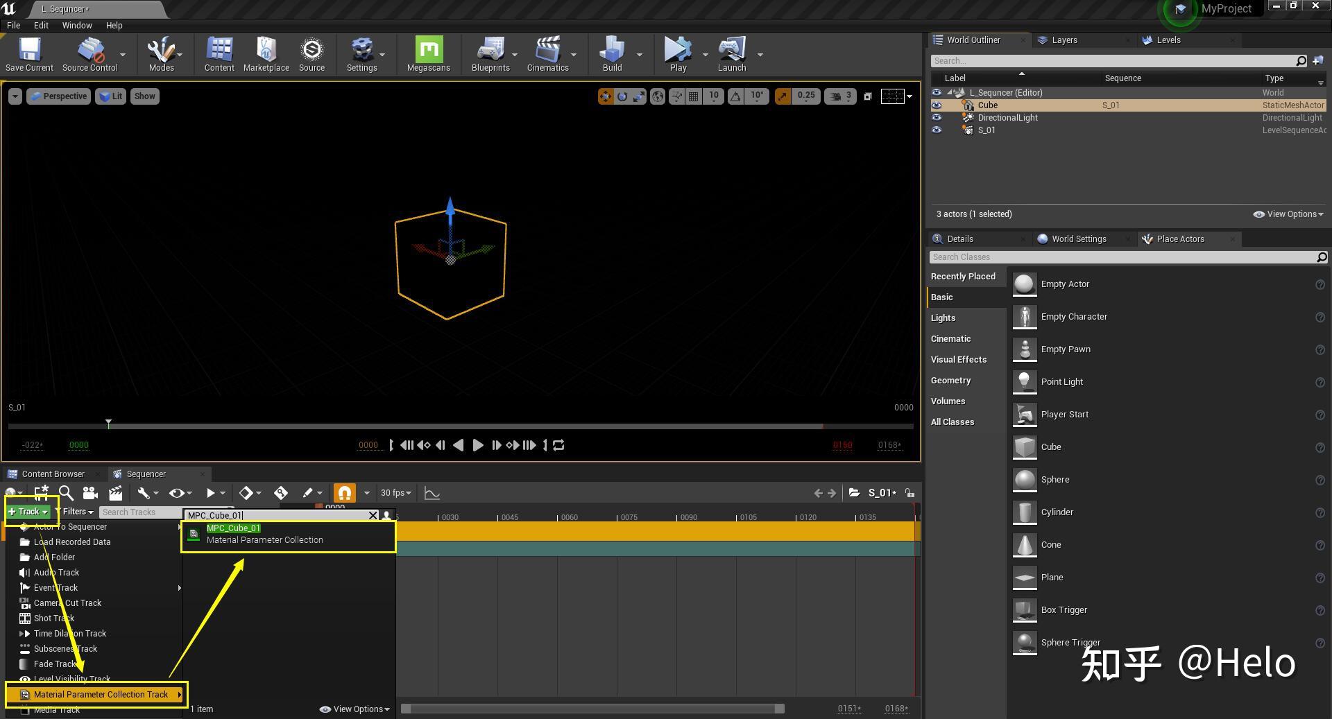Open the Blueprints toolbar icon

[490, 54]
